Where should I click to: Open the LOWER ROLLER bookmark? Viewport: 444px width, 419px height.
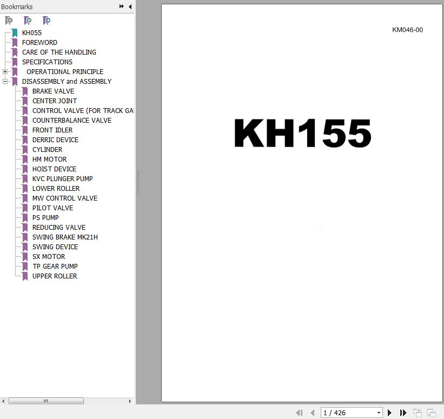[x=56, y=189]
